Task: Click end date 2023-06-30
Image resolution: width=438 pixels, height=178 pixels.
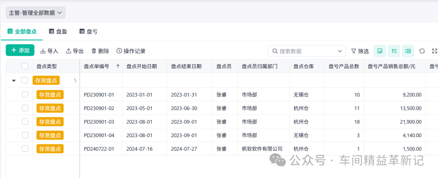Action: coord(184,108)
